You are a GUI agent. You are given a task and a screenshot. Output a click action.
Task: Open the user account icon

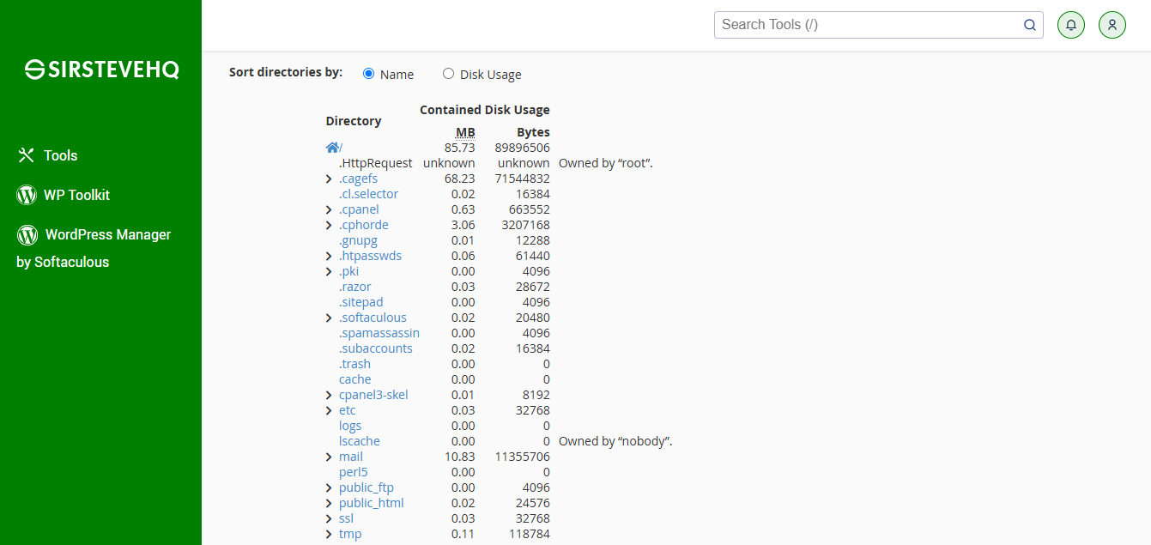click(1112, 25)
